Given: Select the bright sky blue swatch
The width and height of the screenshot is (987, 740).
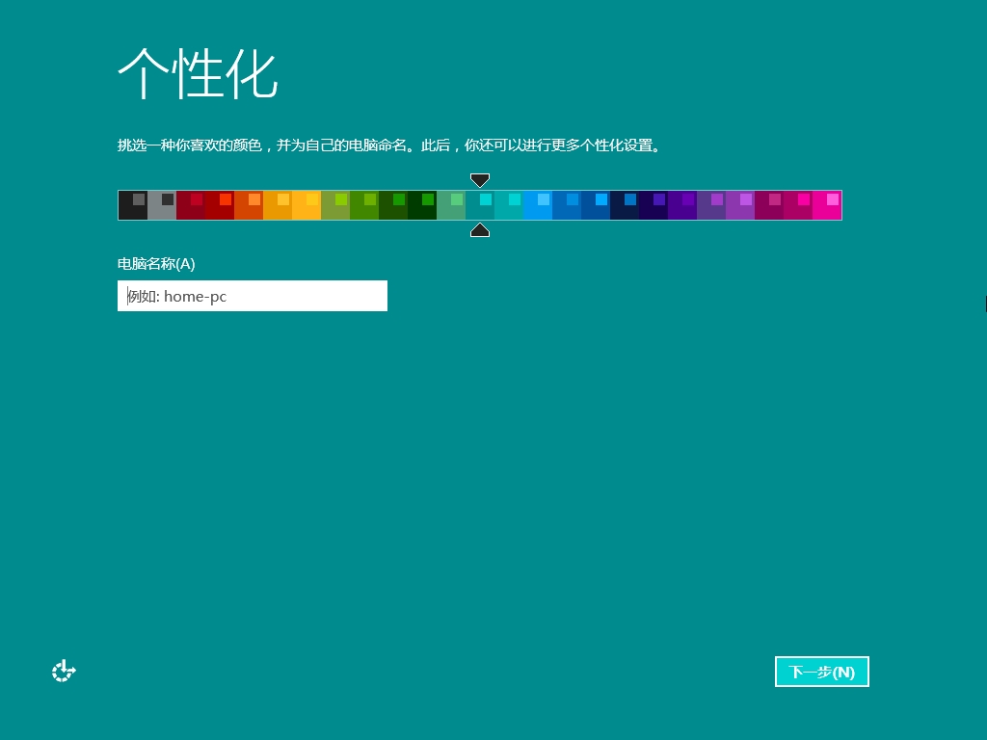Looking at the screenshot, I should [x=538, y=205].
